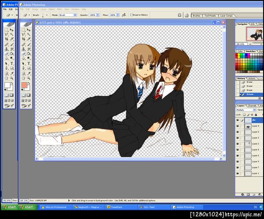
Task: Toggle the eye icon for Layer 9
Action: (238, 162)
